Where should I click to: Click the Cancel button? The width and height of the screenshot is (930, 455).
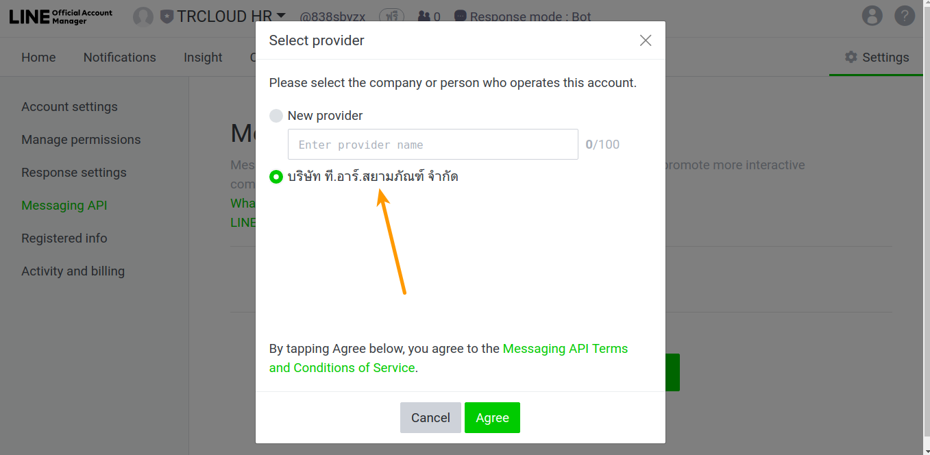(430, 417)
